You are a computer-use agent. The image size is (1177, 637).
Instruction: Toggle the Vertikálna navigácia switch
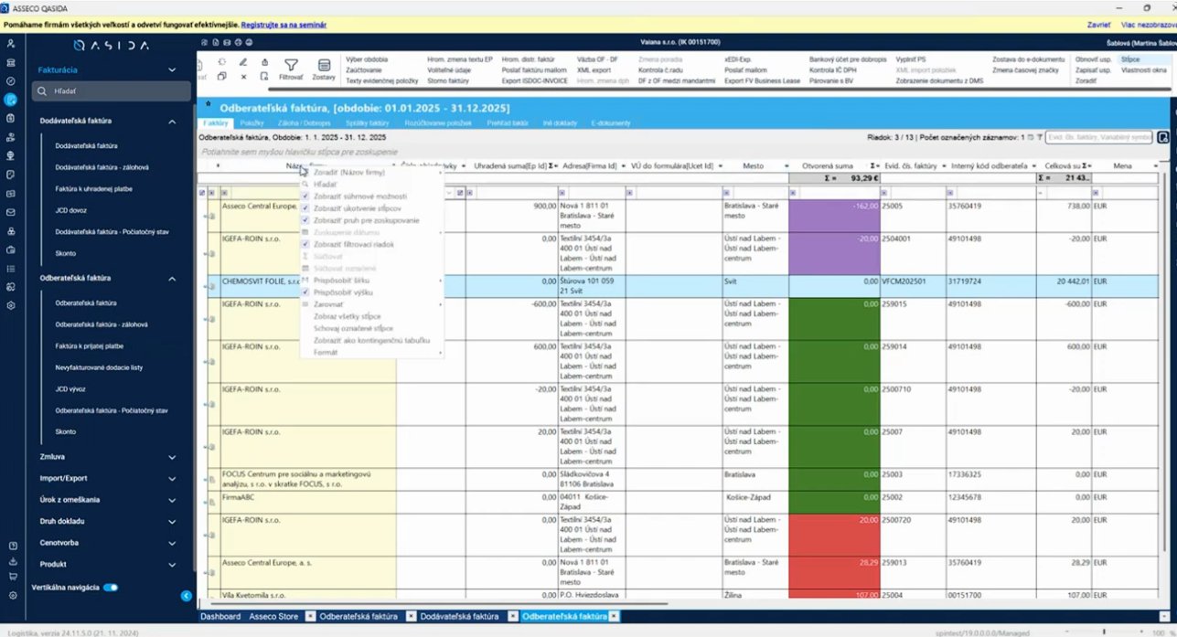click(x=111, y=588)
